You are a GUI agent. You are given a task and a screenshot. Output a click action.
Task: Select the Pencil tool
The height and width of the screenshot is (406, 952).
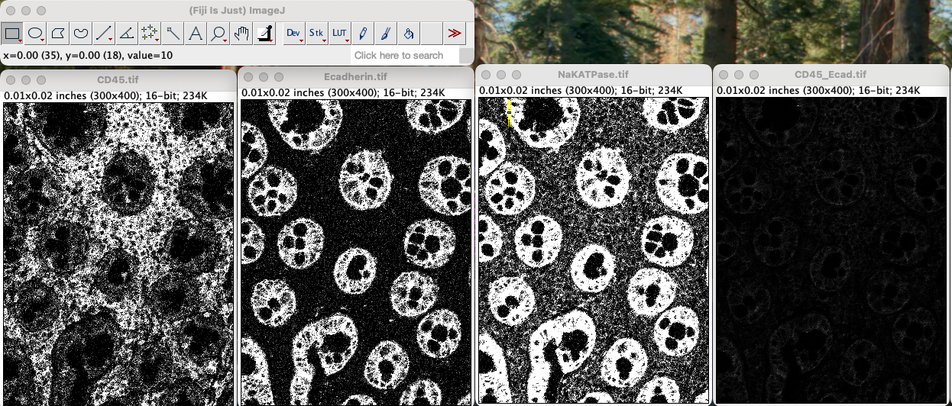pyautogui.click(x=363, y=34)
